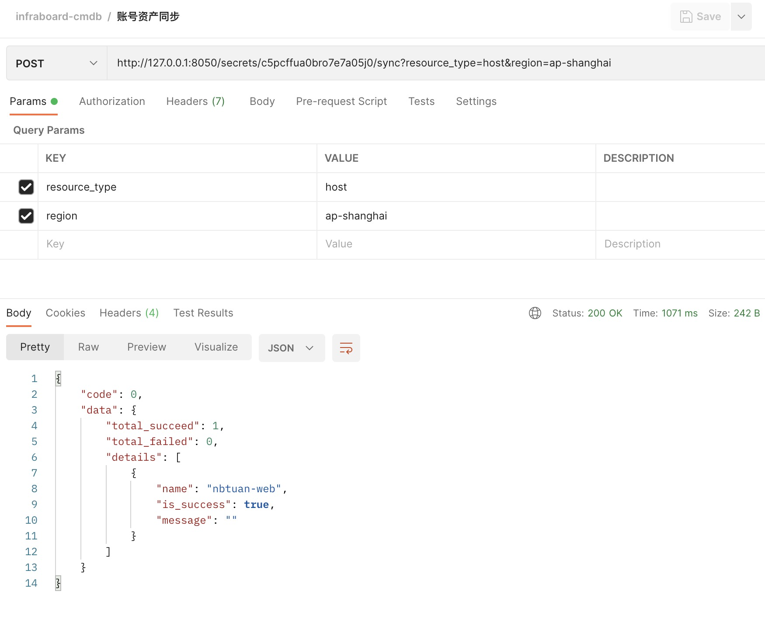This screenshot has height=619, width=765.
Task: Open the request Body tab
Action: [262, 101]
